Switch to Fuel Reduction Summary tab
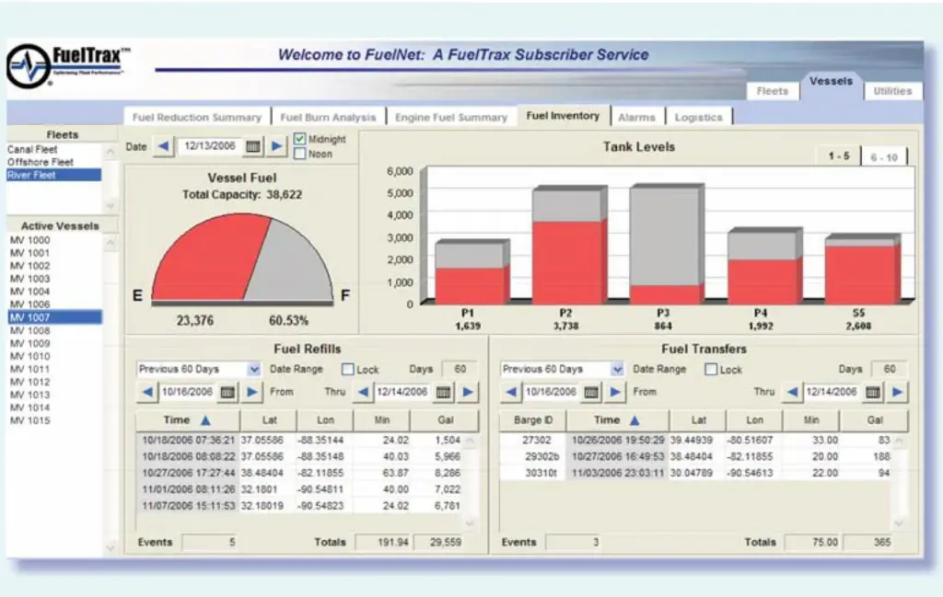Image resolution: width=943 pixels, height=597 pixels. click(197, 117)
